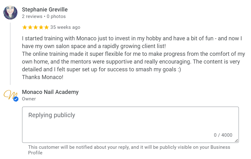Click the public visibility notice below reply box
The image size is (251, 159).
129,150
